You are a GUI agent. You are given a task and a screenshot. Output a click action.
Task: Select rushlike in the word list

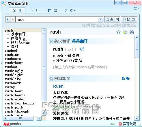coord(13,79)
